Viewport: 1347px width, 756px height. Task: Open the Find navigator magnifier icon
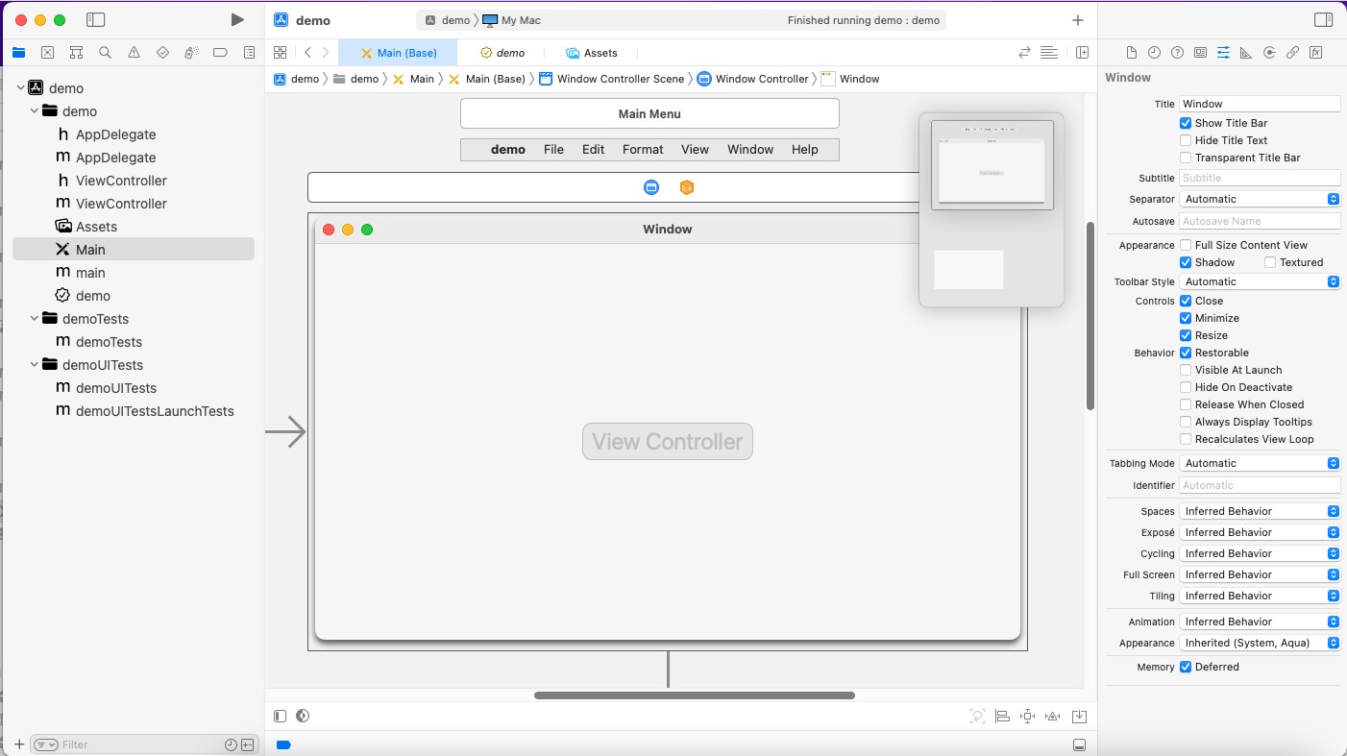coord(105,53)
